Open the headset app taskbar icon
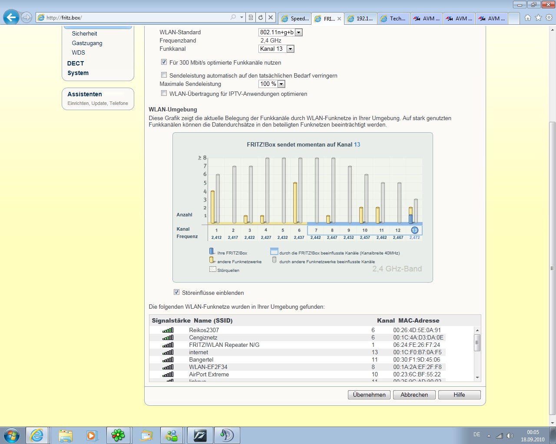This screenshot has width=556, height=444. (x=227, y=435)
